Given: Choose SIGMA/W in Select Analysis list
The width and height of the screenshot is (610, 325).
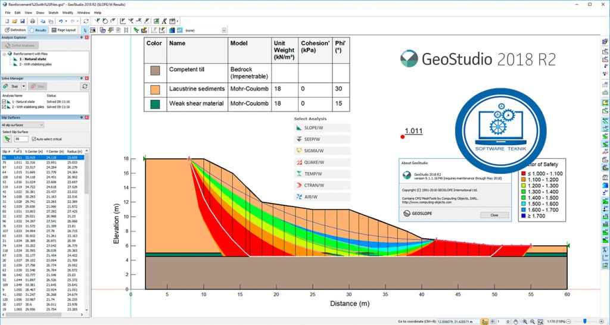Looking at the screenshot, I should [322, 151].
